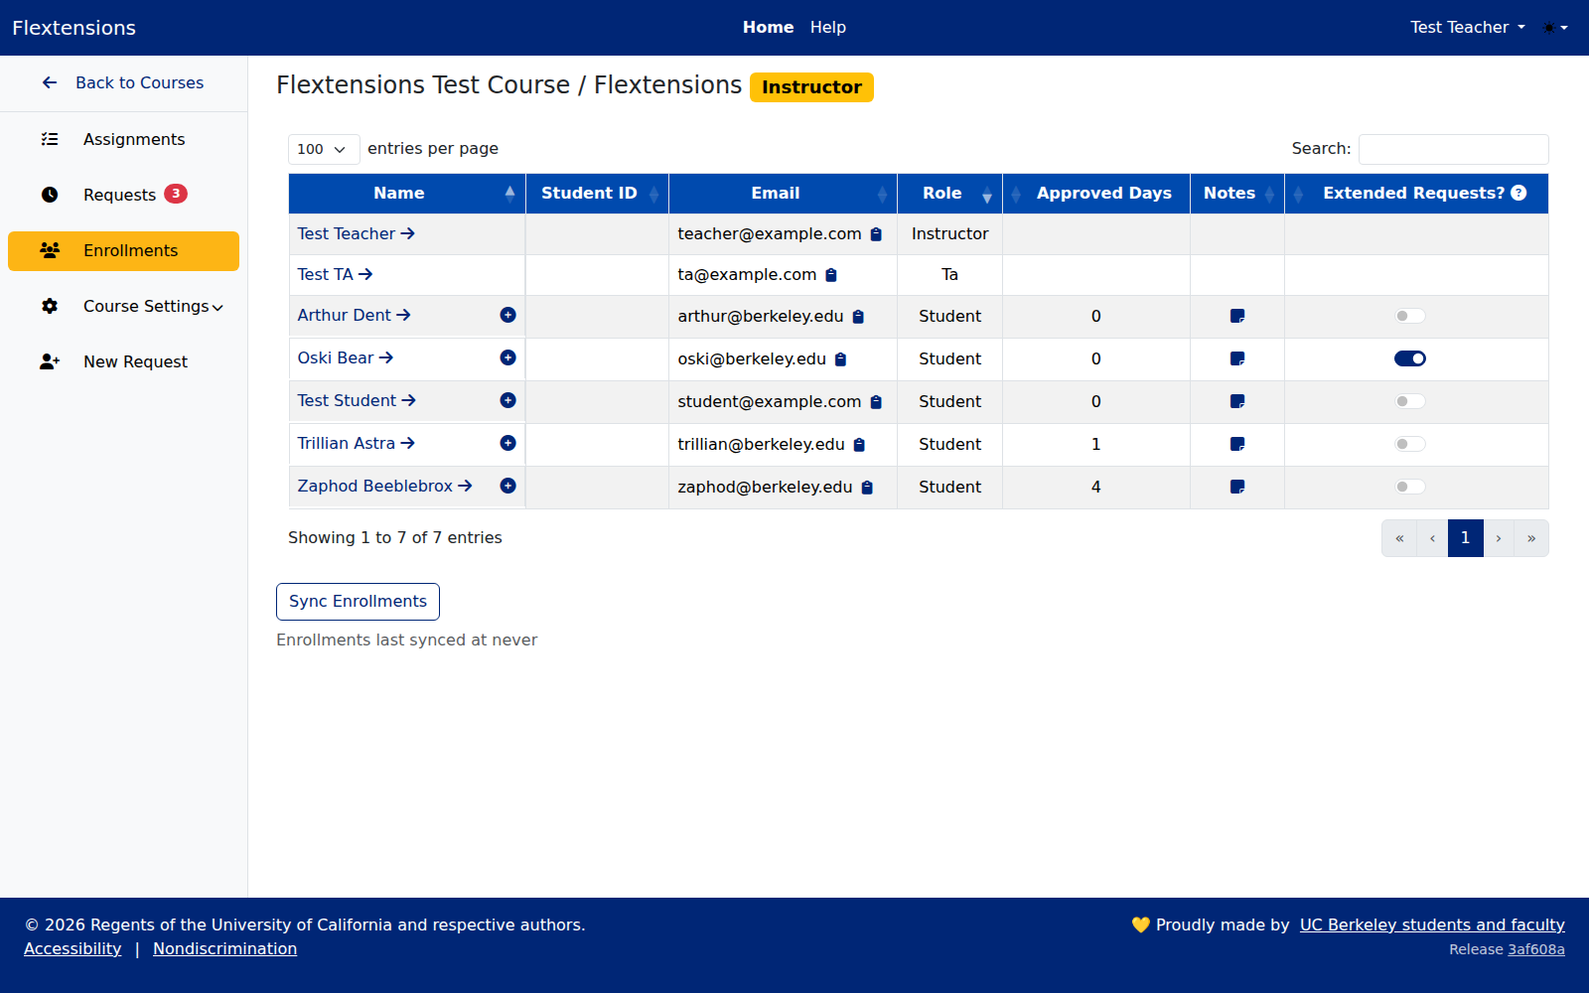This screenshot has width=1589, height=993.
Task: Copy zaphod@berkeley.edu email clipboard icon
Action: click(867, 488)
